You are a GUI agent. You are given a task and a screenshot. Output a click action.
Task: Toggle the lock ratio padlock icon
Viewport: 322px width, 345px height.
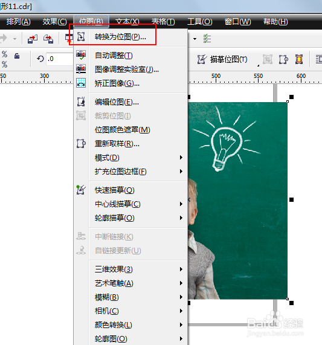[x=17, y=56]
